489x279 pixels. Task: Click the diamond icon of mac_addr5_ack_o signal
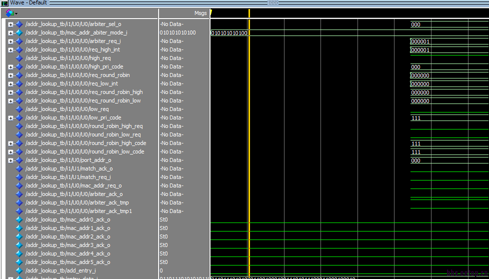click(19, 262)
